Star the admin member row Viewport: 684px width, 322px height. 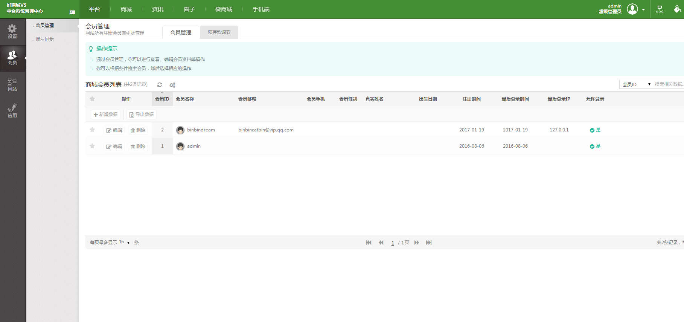click(x=92, y=146)
